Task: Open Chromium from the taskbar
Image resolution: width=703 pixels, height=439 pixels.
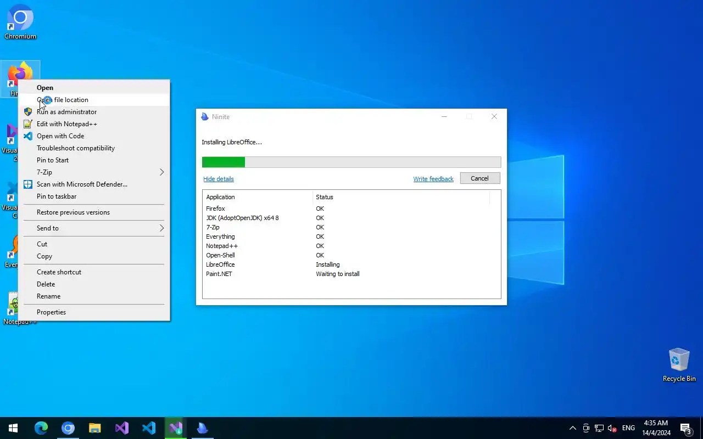Action: (x=68, y=428)
